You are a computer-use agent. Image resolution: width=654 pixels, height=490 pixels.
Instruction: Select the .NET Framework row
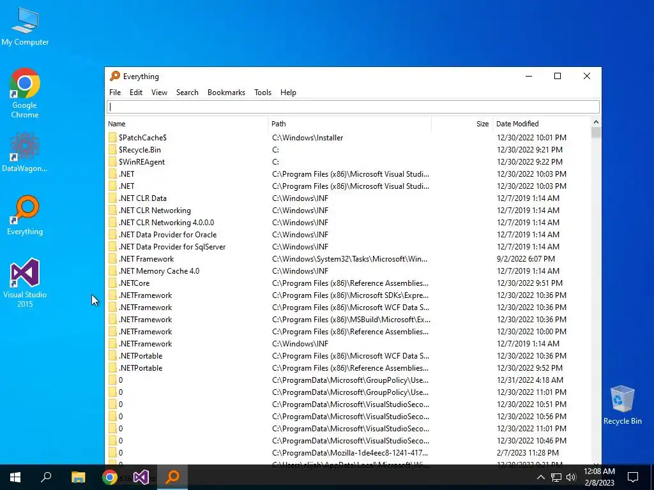point(348,259)
